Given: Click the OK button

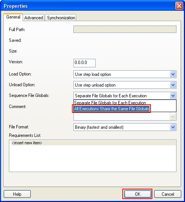Looking at the screenshot, I should tap(138, 194).
